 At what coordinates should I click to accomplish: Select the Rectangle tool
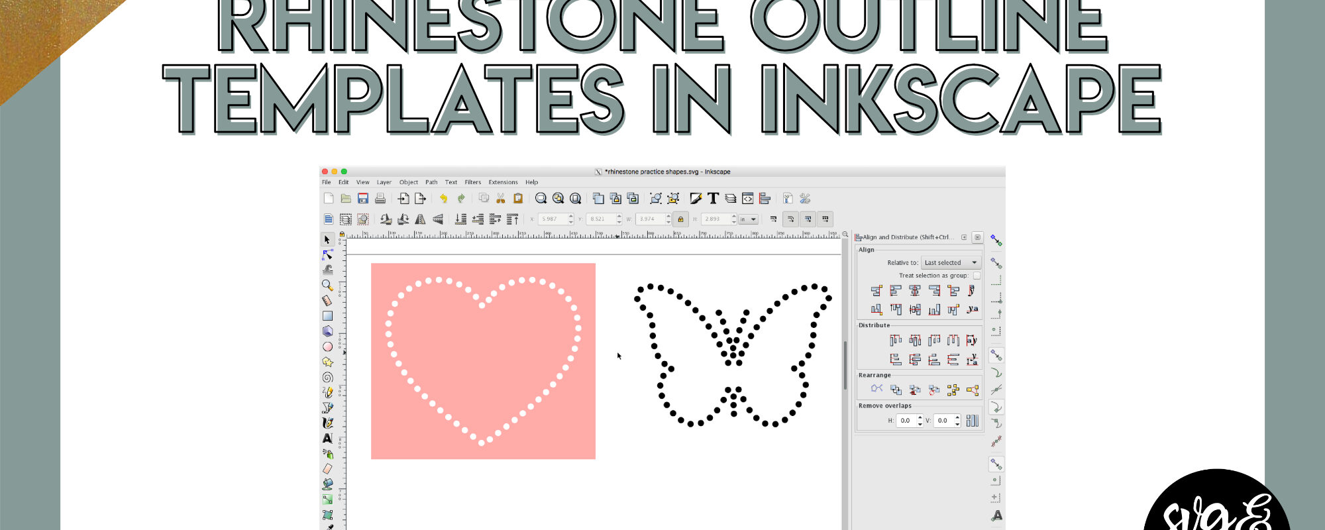tap(327, 316)
